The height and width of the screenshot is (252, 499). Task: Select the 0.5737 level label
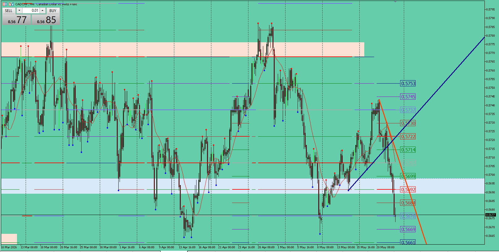pos(408,110)
